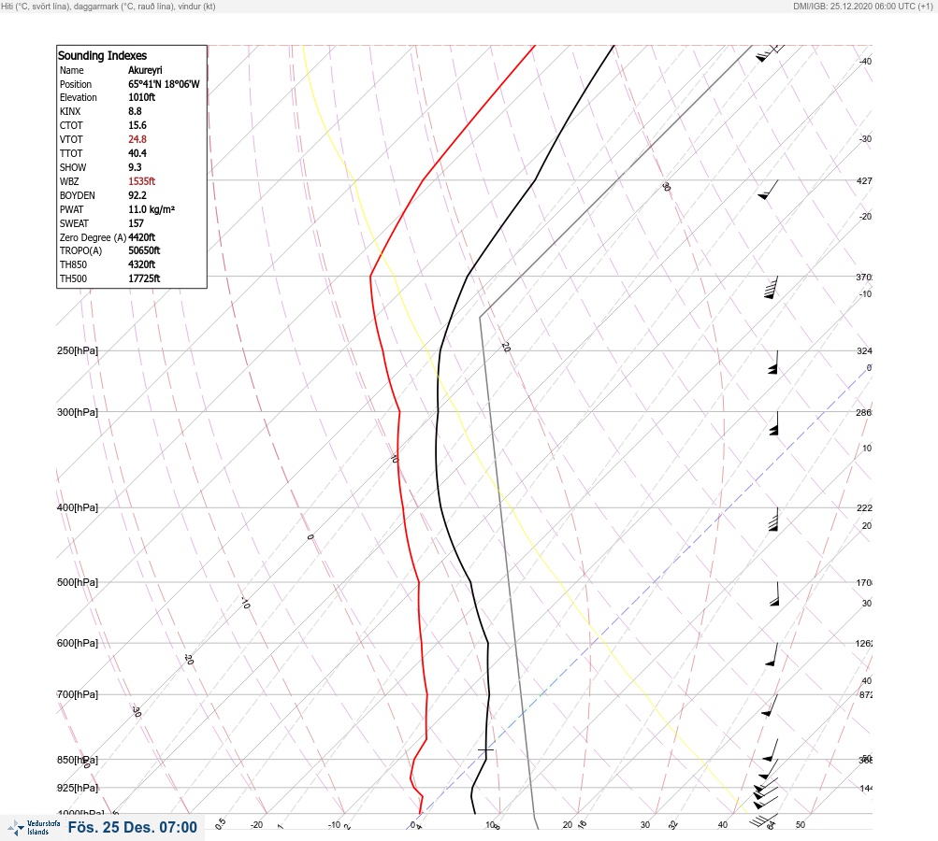Click the wind barb at 500 hPa

click(x=774, y=594)
